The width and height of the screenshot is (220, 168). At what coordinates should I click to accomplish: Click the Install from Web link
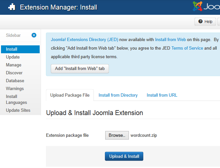point(170,39)
